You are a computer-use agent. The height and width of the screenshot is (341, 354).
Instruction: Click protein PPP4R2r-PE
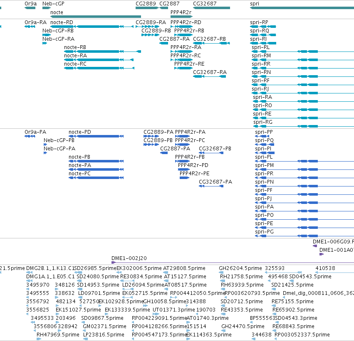pyautogui.click(x=184, y=178)
